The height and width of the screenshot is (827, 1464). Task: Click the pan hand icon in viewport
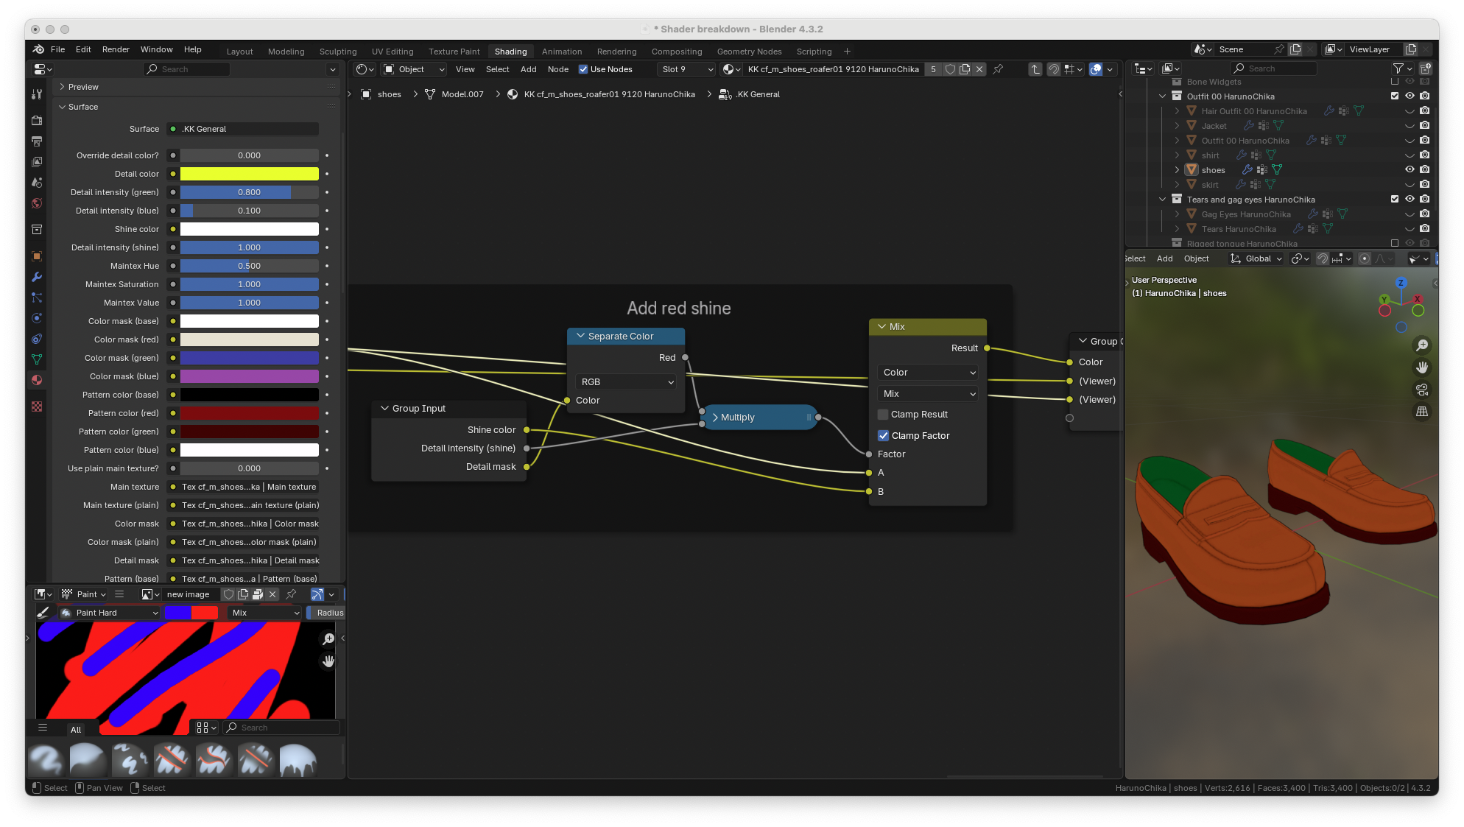coord(1422,367)
